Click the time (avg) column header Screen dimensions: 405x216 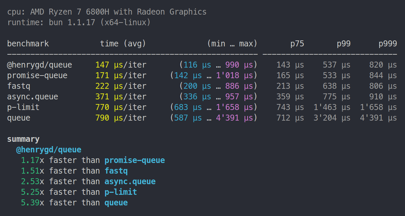[123, 43]
